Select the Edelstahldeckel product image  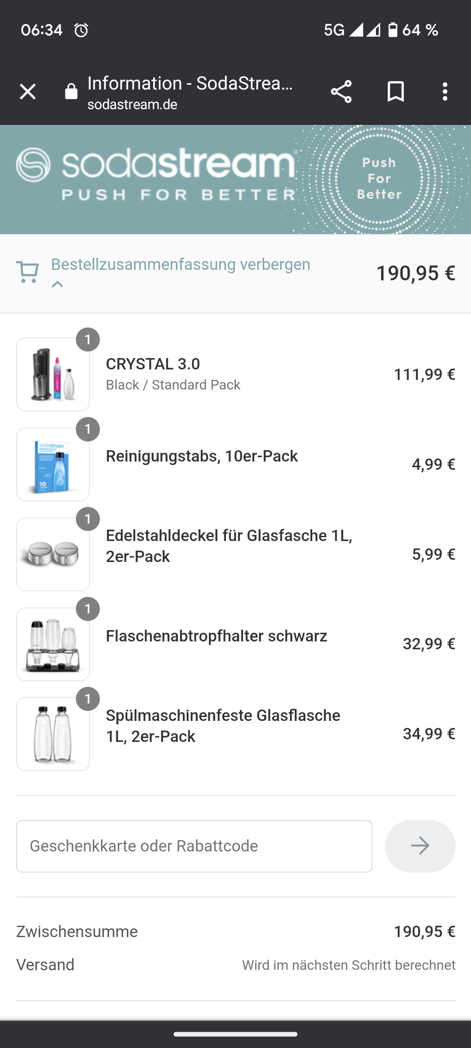pyautogui.click(x=53, y=554)
